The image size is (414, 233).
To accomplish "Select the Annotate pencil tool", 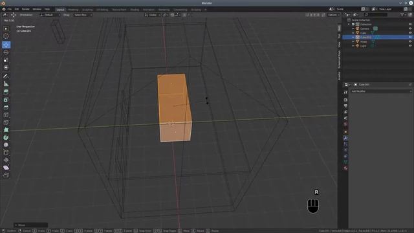I will click(x=6, y=76).
